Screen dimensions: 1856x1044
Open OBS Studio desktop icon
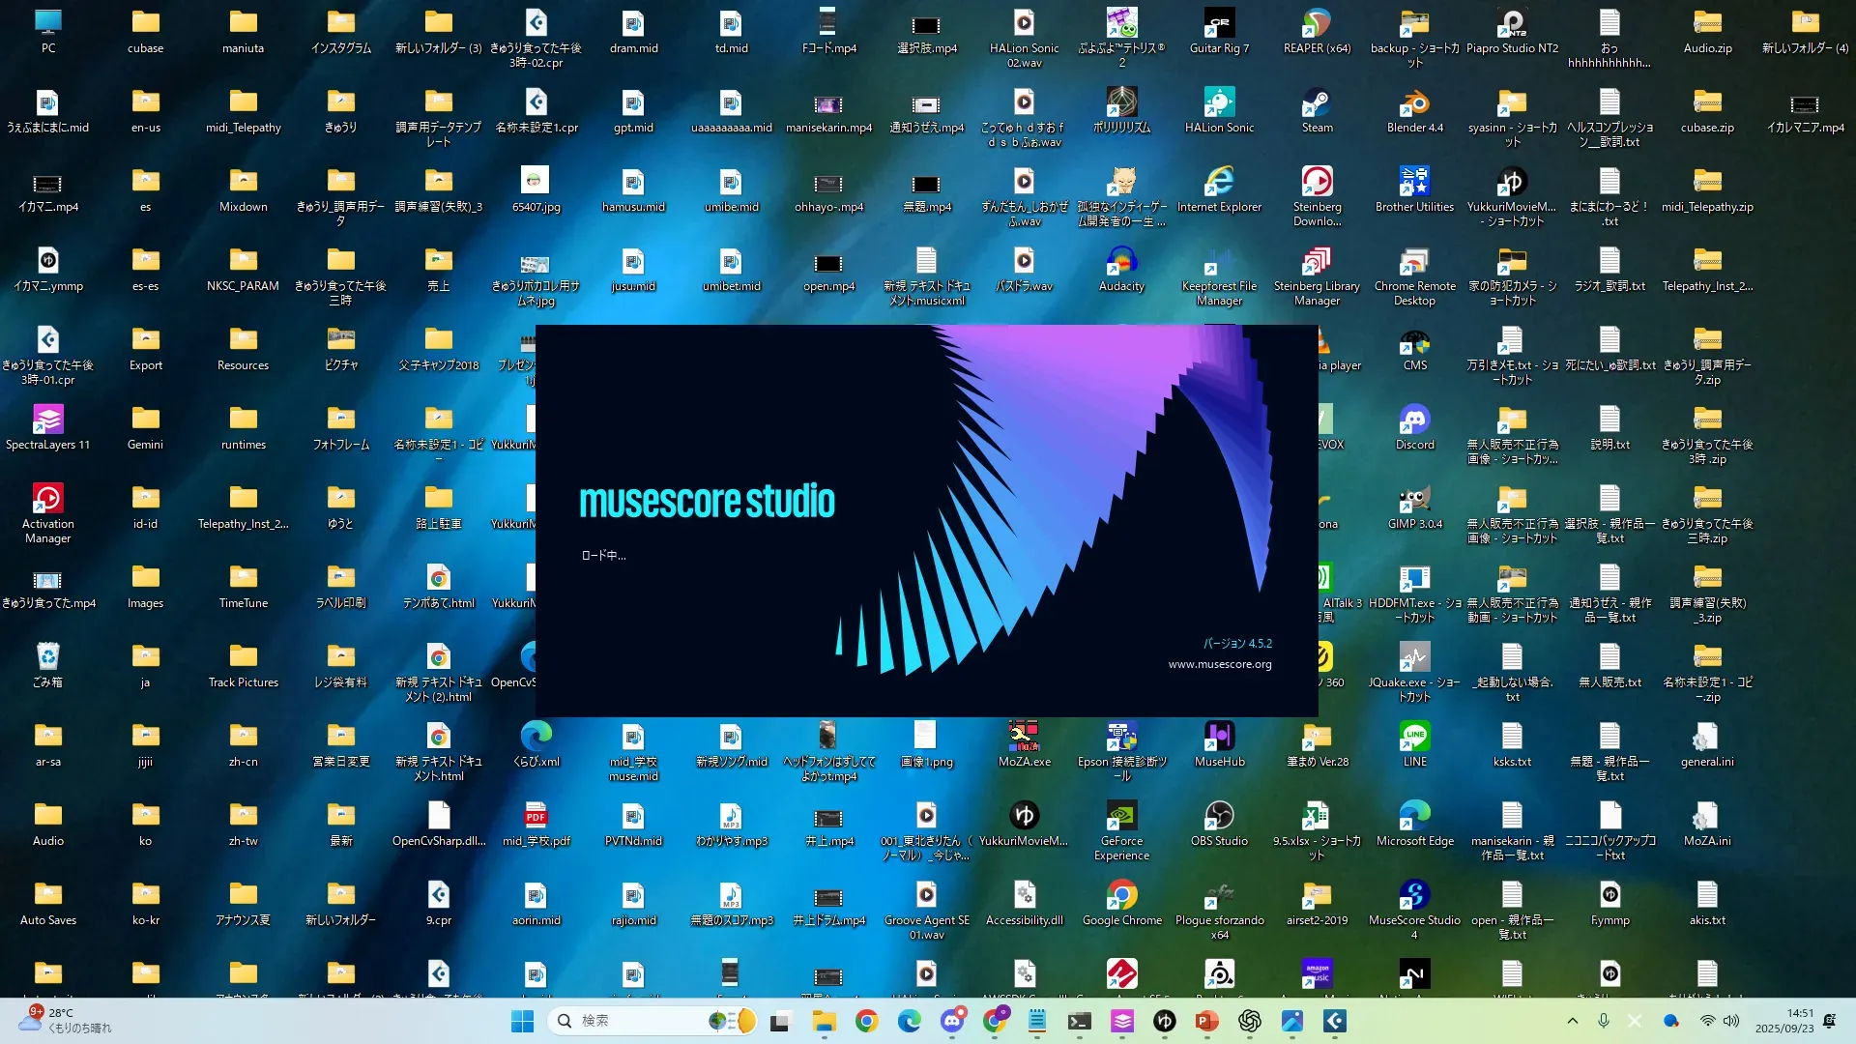1219,818
